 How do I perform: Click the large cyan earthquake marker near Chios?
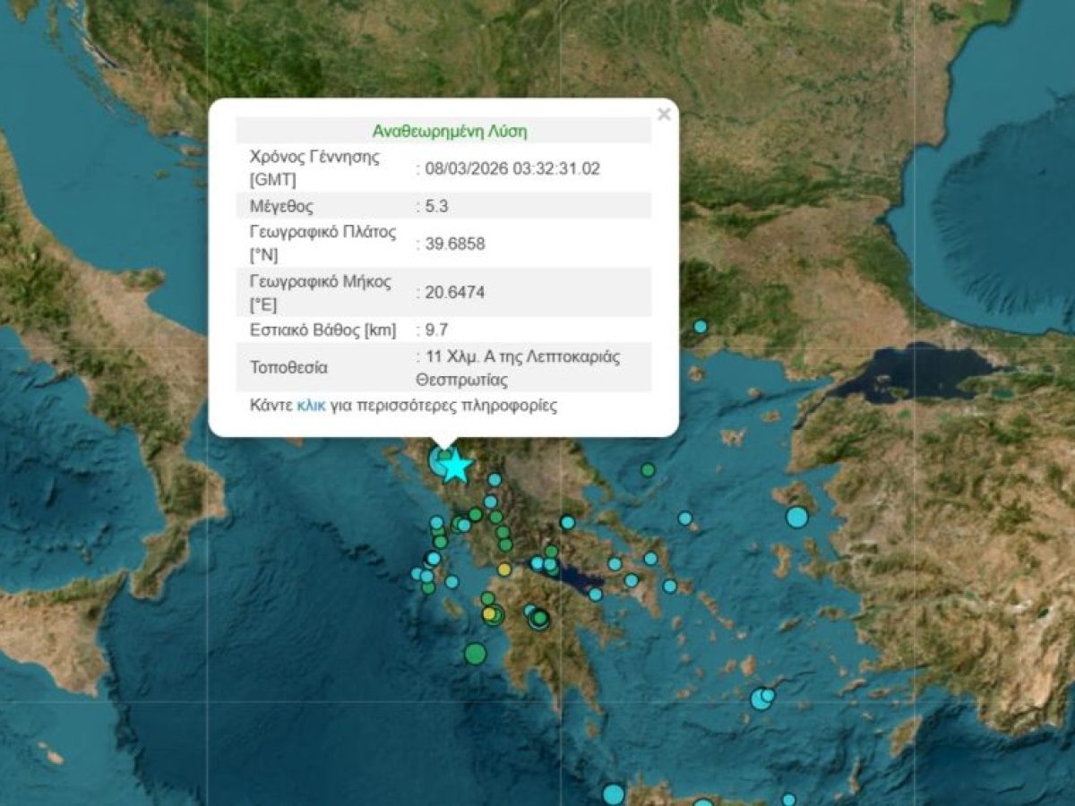point(797,518)
